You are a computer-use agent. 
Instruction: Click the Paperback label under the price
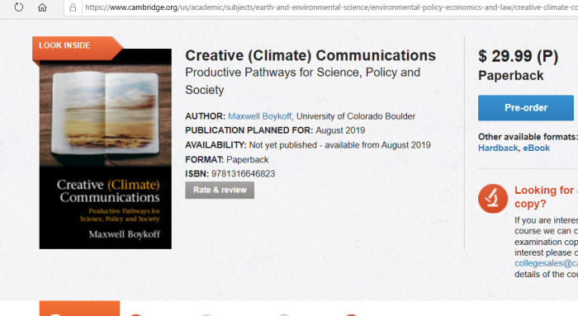coord(510,76)
